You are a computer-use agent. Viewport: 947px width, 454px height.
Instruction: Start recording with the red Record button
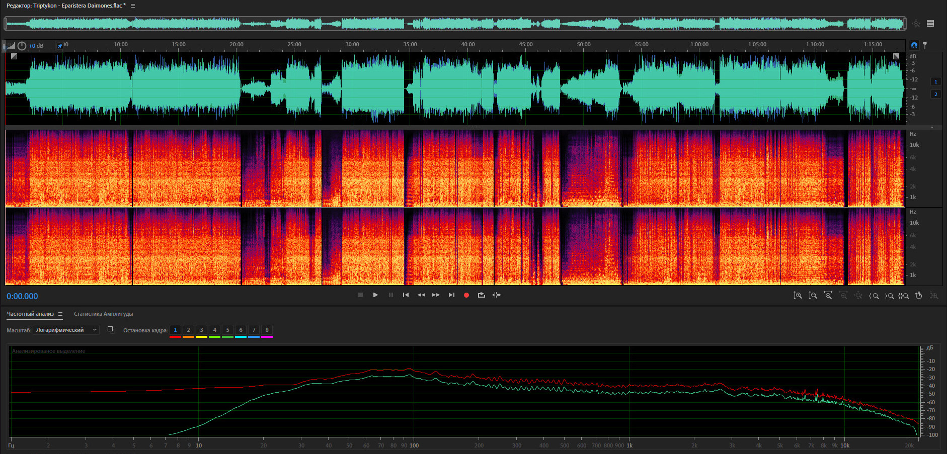click(x=466, y=295)
